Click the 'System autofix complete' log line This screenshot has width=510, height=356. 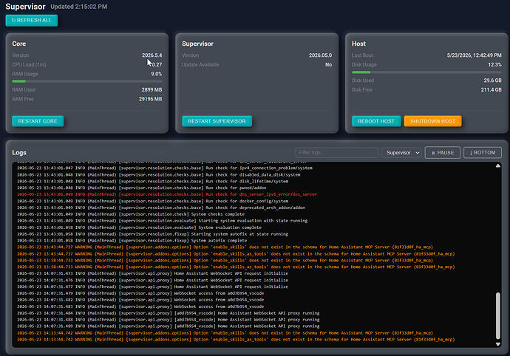click(132, 241)
